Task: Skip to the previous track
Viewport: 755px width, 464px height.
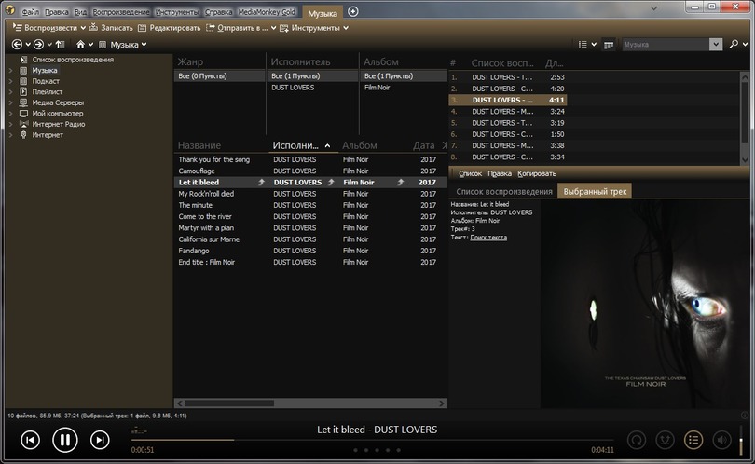Action: click(30, 440)
